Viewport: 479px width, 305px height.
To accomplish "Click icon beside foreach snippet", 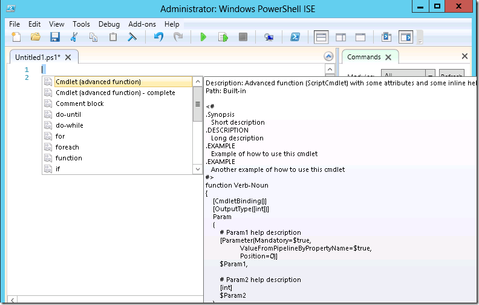I will click(x=48, y=147).
